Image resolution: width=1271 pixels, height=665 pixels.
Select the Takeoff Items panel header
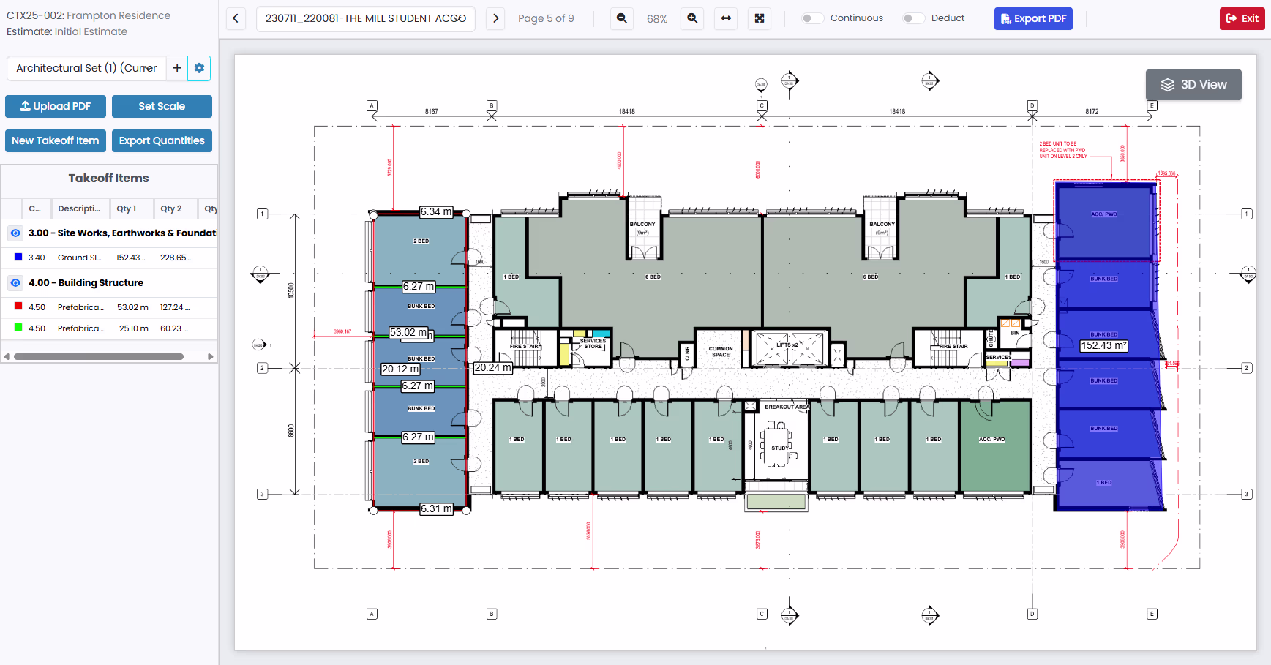[x=108, y=178]
